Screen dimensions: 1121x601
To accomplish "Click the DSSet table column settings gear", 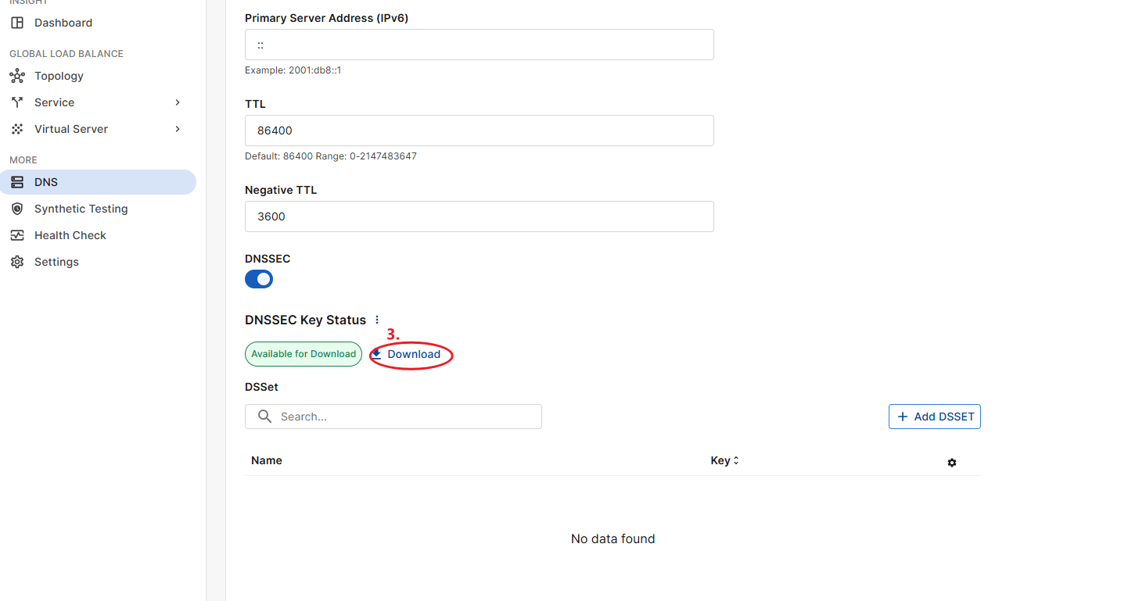I will click(x=951, y=463).
